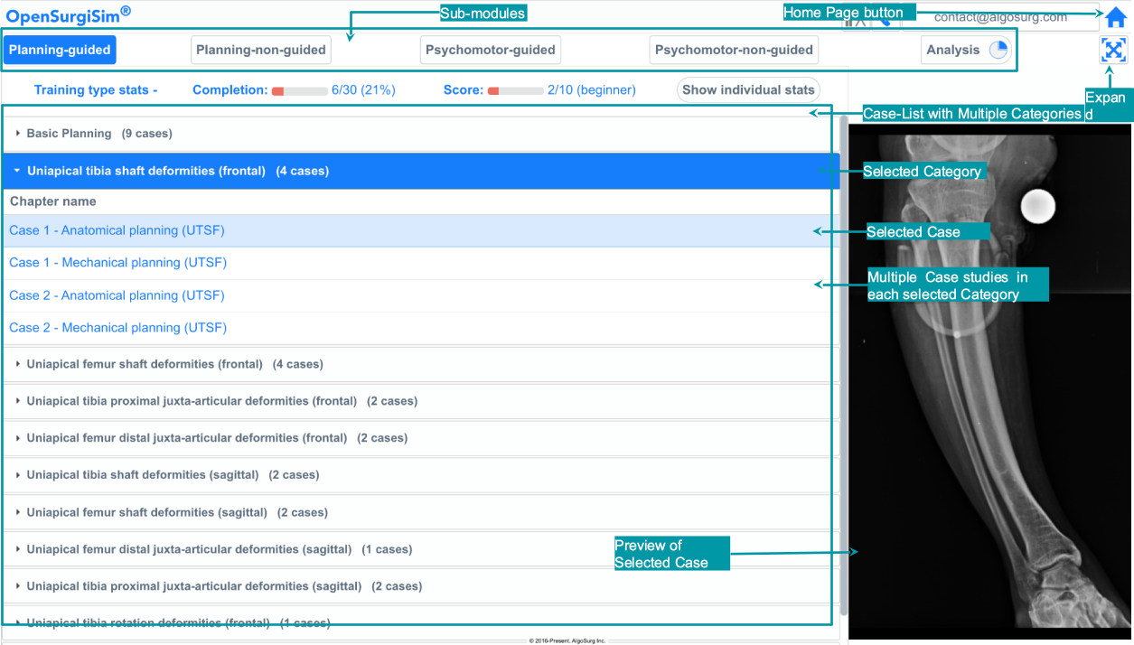Open Case 1 - Mechanical planning (UTSF)

tap(117, 263)
